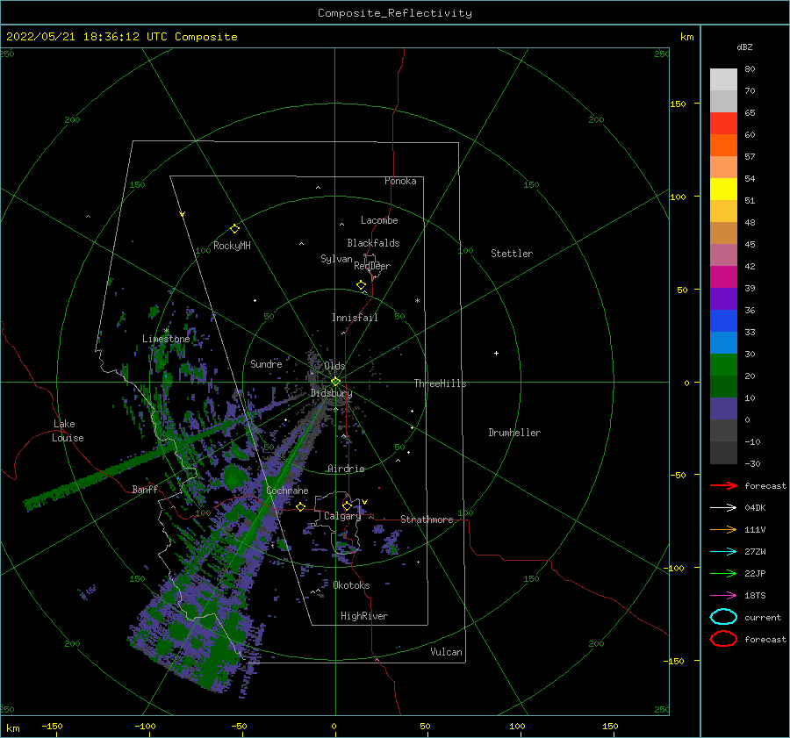Click the 18TS legend text

pos(755,596)
